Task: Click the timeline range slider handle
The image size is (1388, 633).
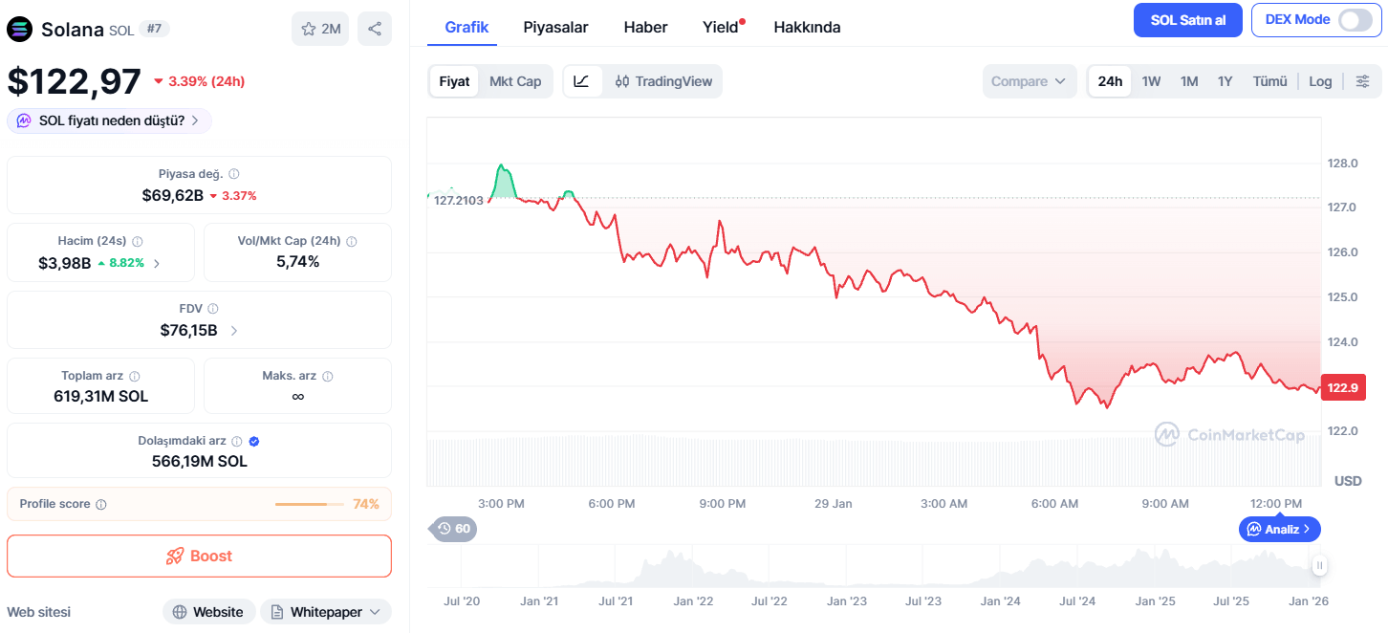Action: pos(1319,566)
